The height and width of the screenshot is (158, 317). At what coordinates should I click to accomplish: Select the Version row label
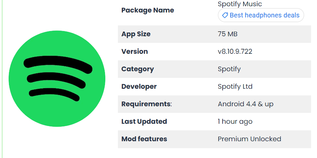pos(134,52)
